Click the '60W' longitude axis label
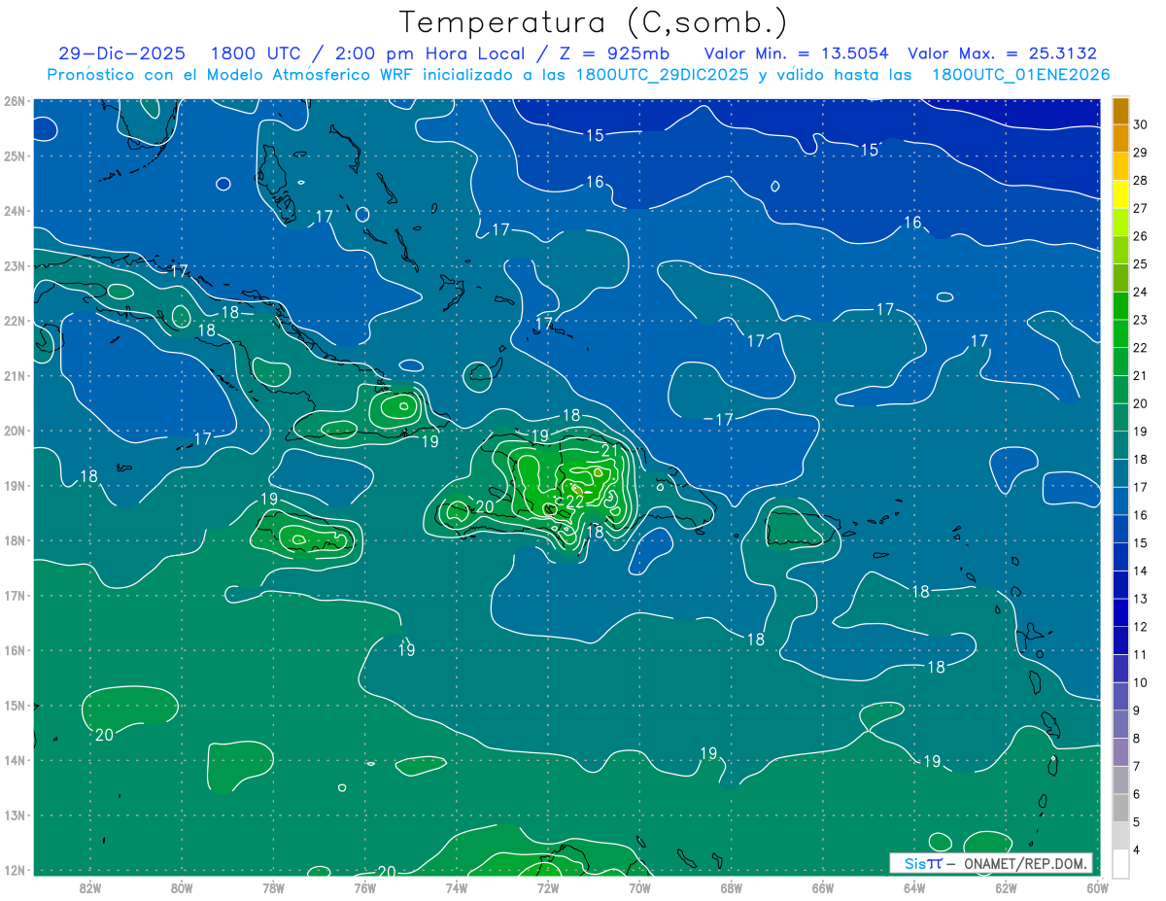 point(1098,887)
